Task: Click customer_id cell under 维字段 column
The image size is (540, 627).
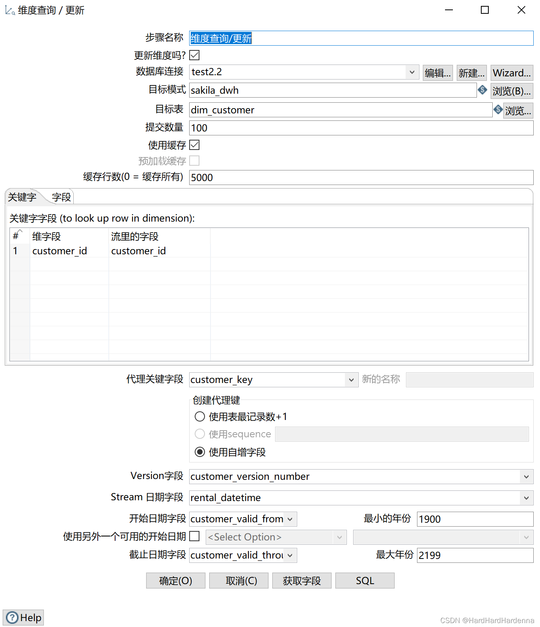Action: click(x=69, y=251)
